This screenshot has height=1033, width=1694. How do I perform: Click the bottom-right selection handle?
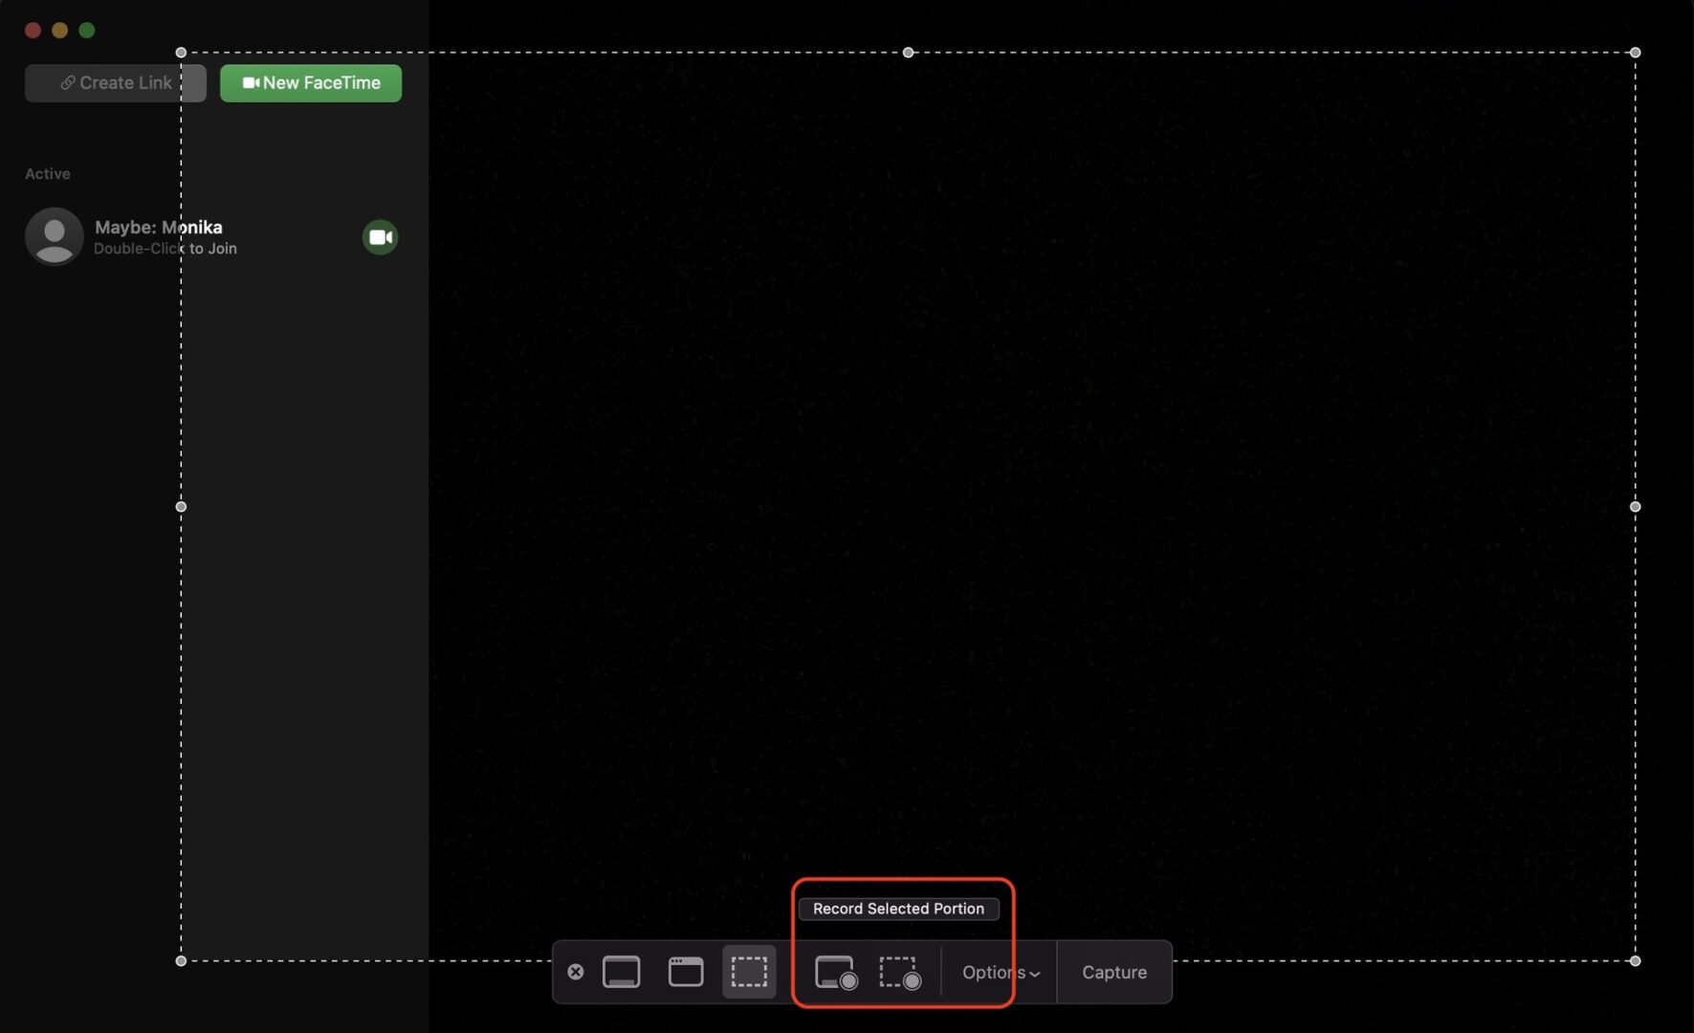1635,961
